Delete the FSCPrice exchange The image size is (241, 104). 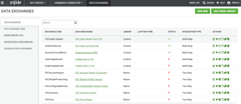tap(228, 99)
